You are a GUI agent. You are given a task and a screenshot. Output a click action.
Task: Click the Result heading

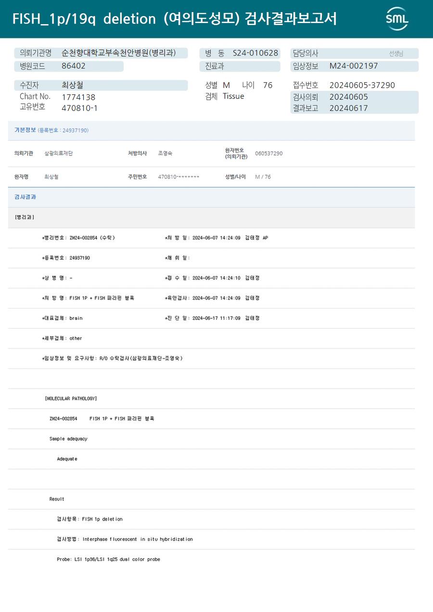[57, 499]
